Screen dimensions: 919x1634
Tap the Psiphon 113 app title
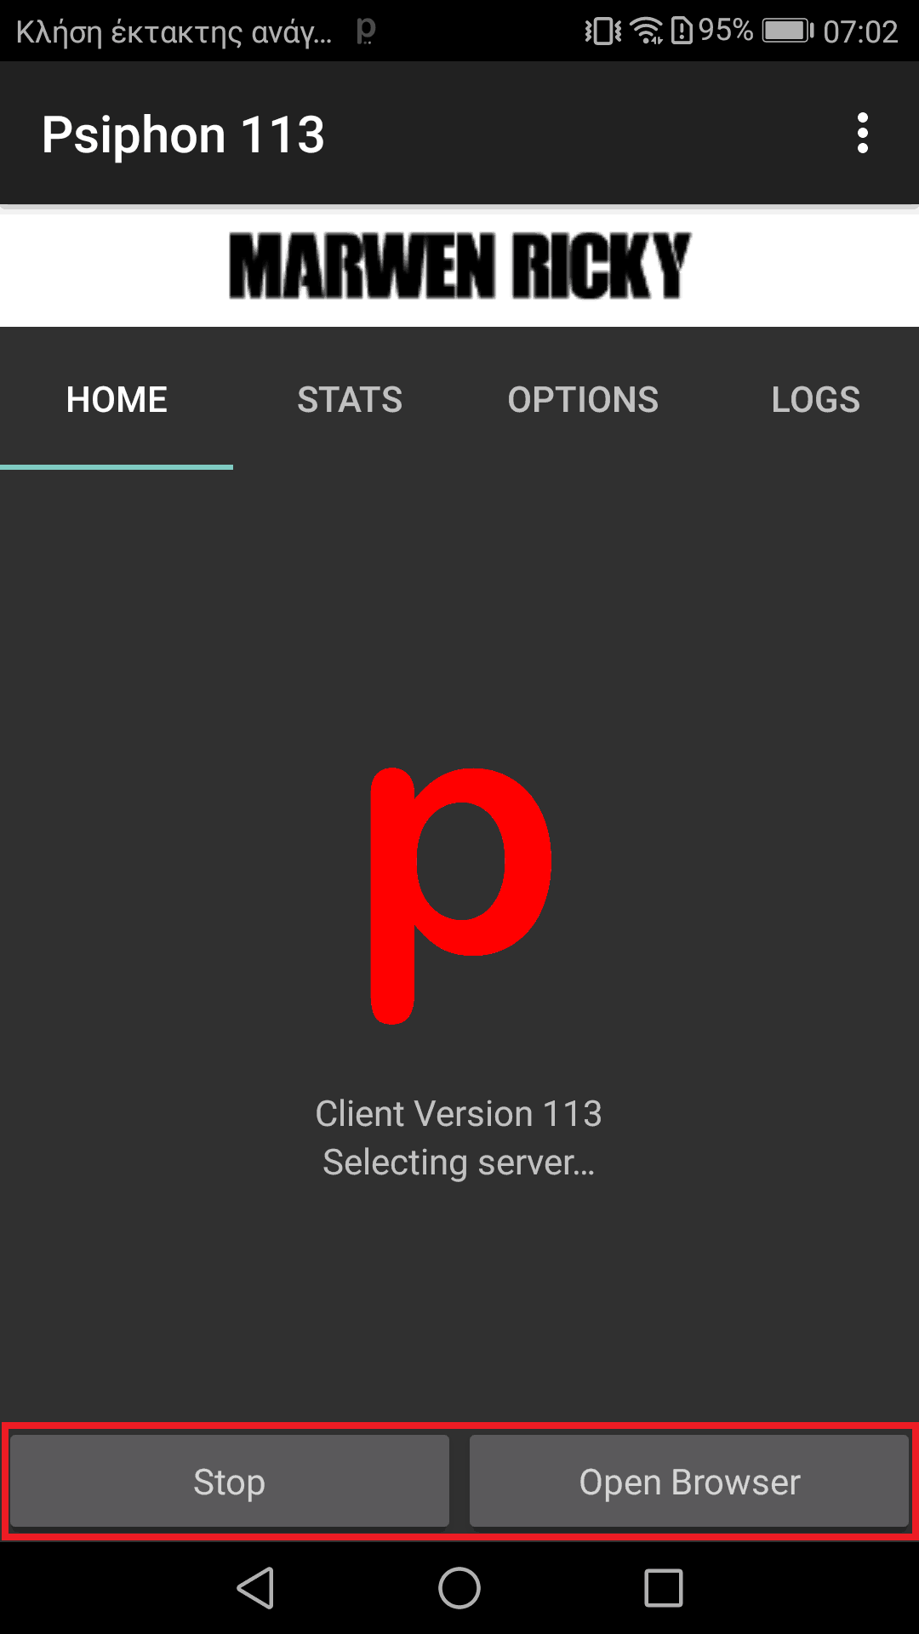[x=183, y=134]
